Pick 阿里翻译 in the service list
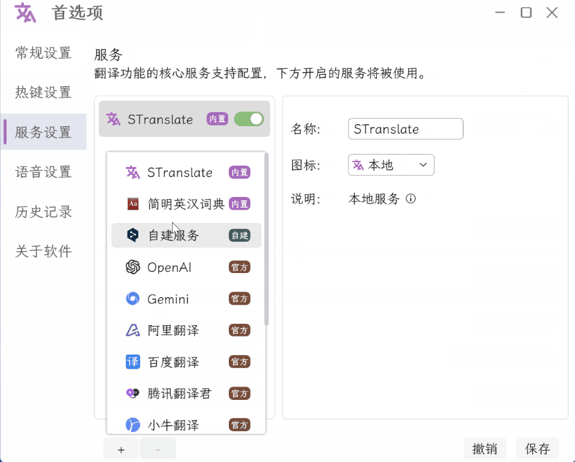The width and height of the screenshot is (575, 462). point(186,330)
